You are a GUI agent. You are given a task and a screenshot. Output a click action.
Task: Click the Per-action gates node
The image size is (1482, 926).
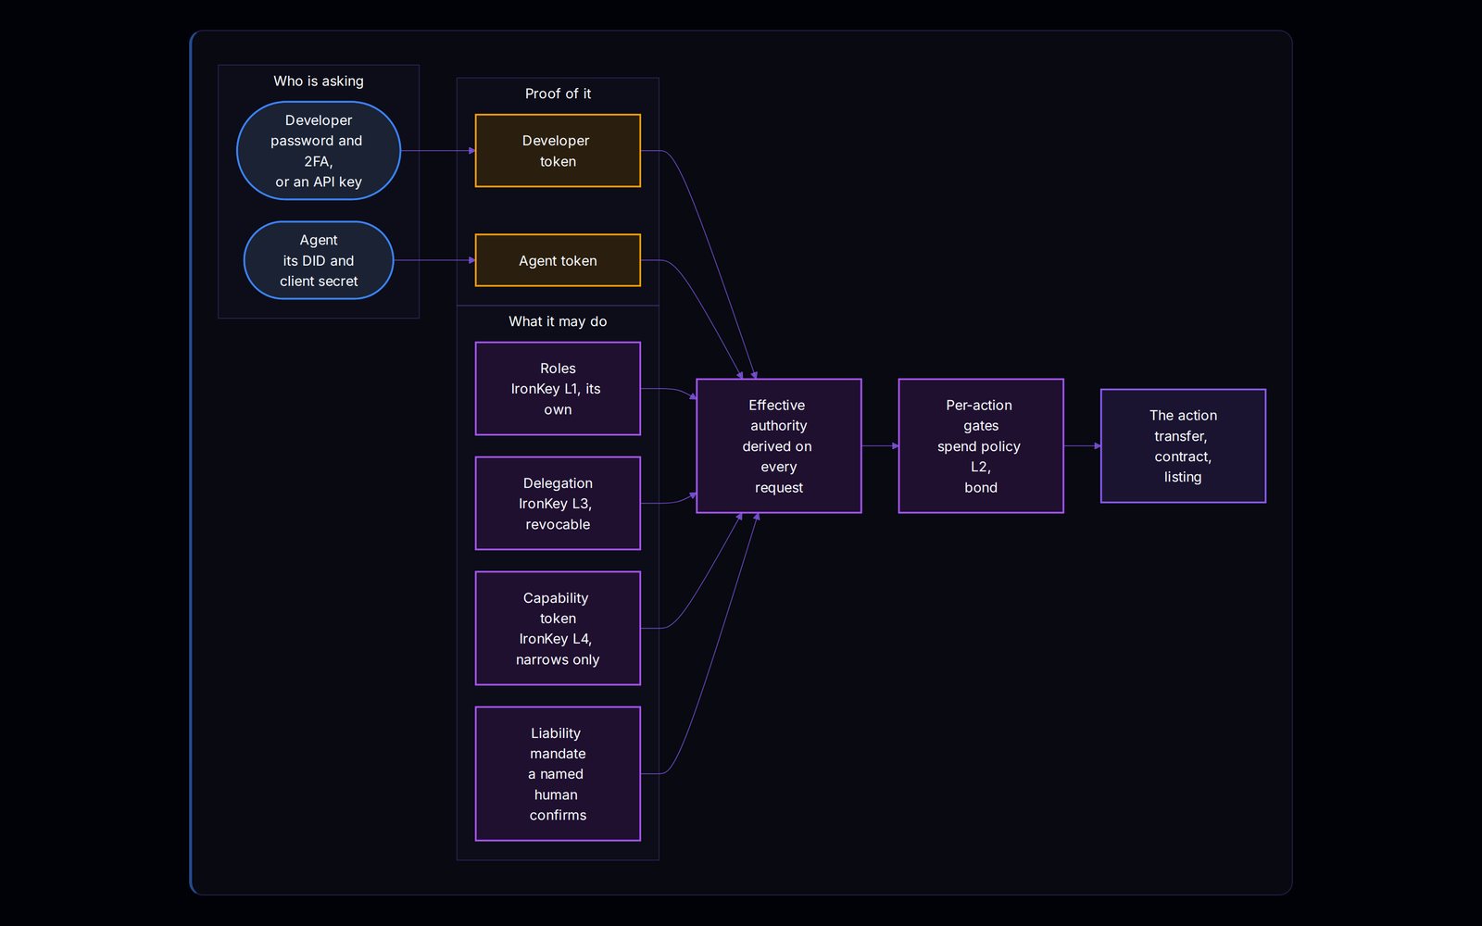coord(981,446)
